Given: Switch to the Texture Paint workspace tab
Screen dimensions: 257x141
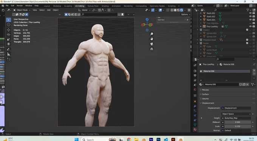Looking at the screenshot, I should [93, 6].
